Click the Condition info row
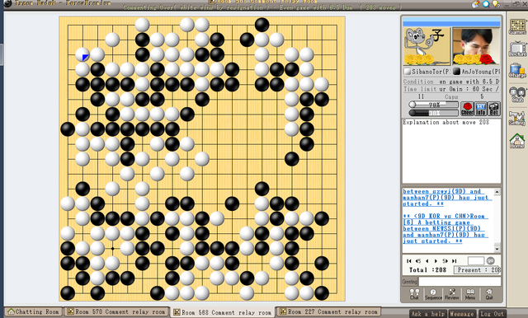Viewport: 528px width, 318px height. (451, 82)
